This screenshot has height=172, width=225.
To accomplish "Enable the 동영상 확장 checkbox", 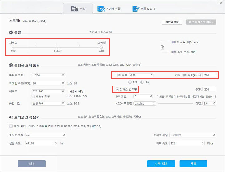I will click(33, 96).
